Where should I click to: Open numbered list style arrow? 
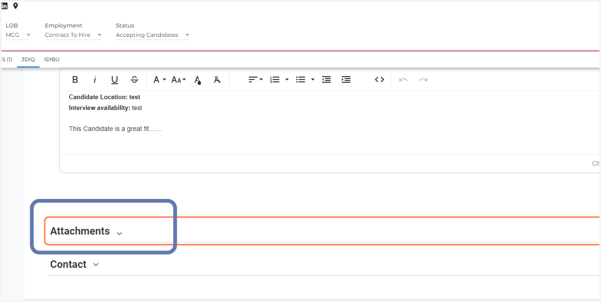(287, 79)
